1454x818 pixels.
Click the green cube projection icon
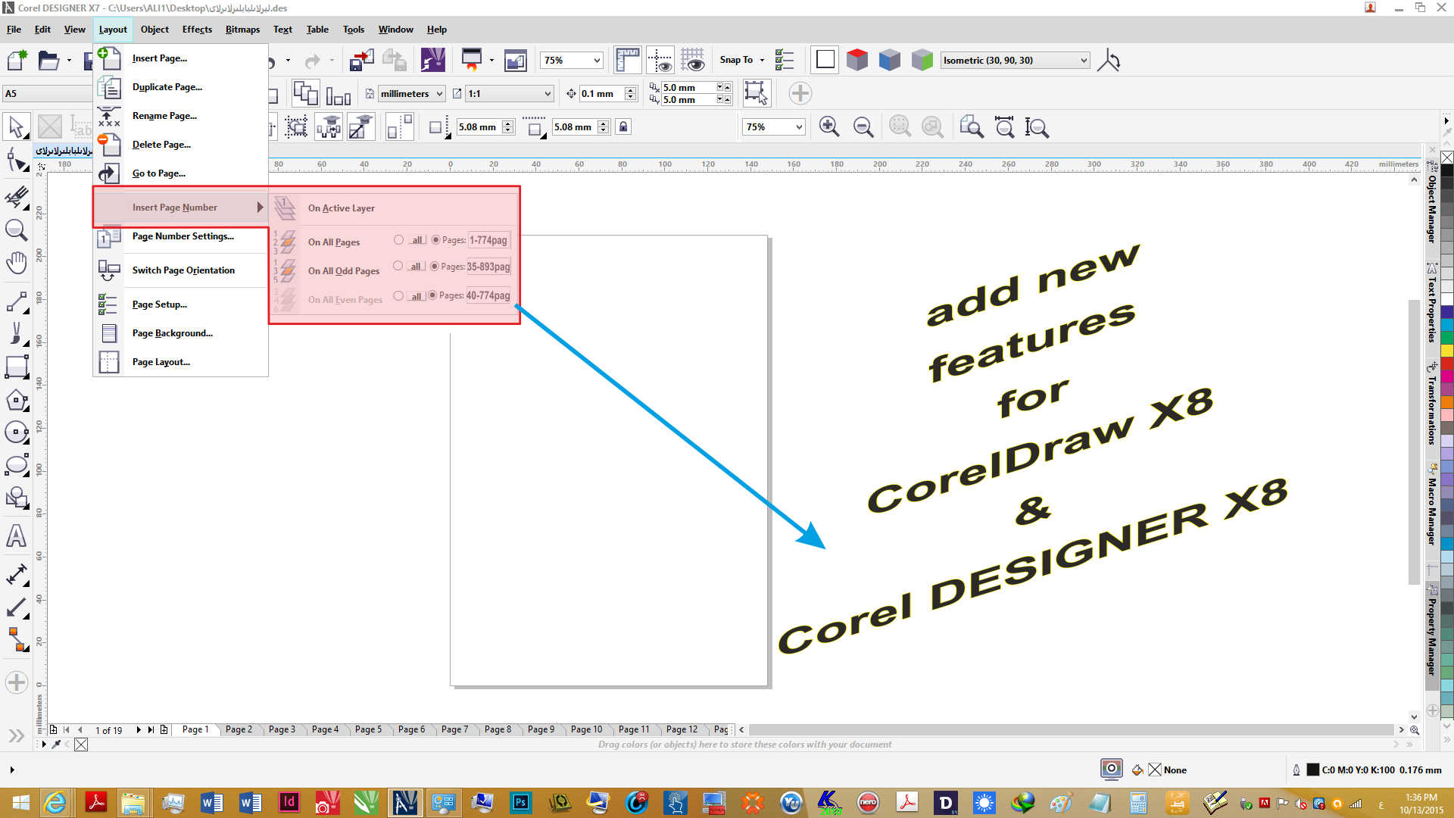click(922, 60)
